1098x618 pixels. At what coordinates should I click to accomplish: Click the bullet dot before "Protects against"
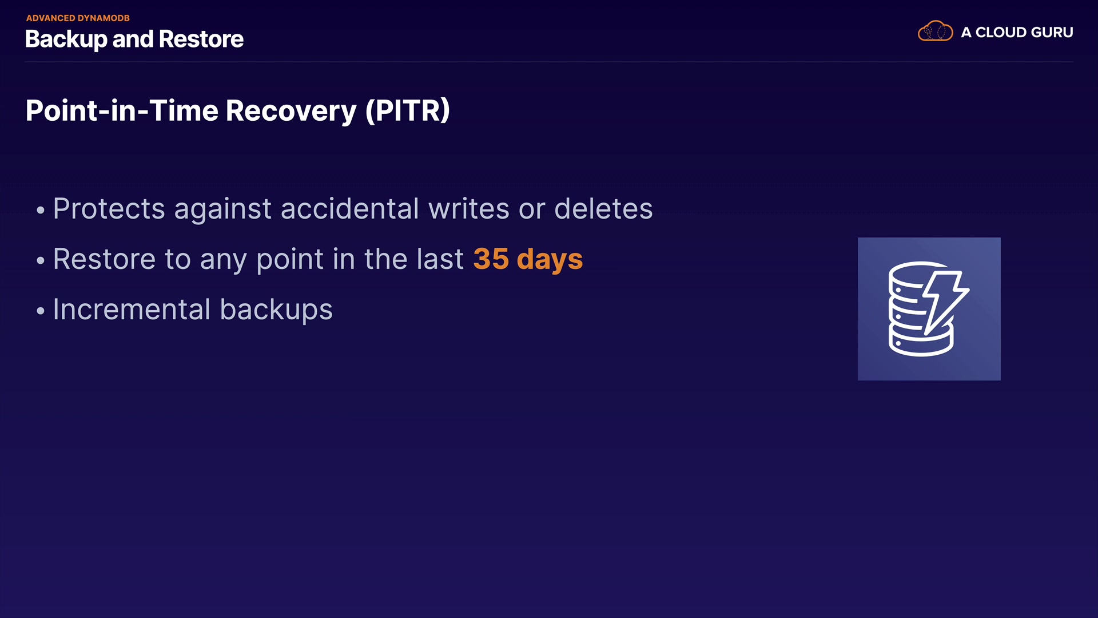(x=40, y=210)
